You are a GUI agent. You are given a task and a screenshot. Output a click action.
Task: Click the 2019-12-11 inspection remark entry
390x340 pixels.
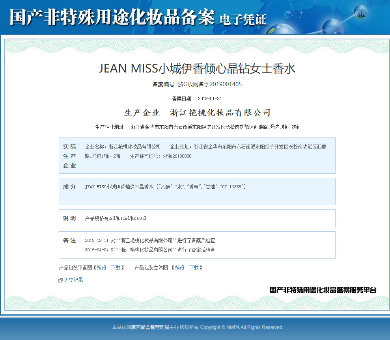pyautogui.click(x=150, y=240)
